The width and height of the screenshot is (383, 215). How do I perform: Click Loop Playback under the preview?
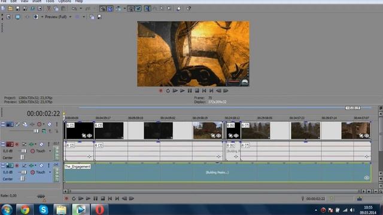(x=168, y=91)
